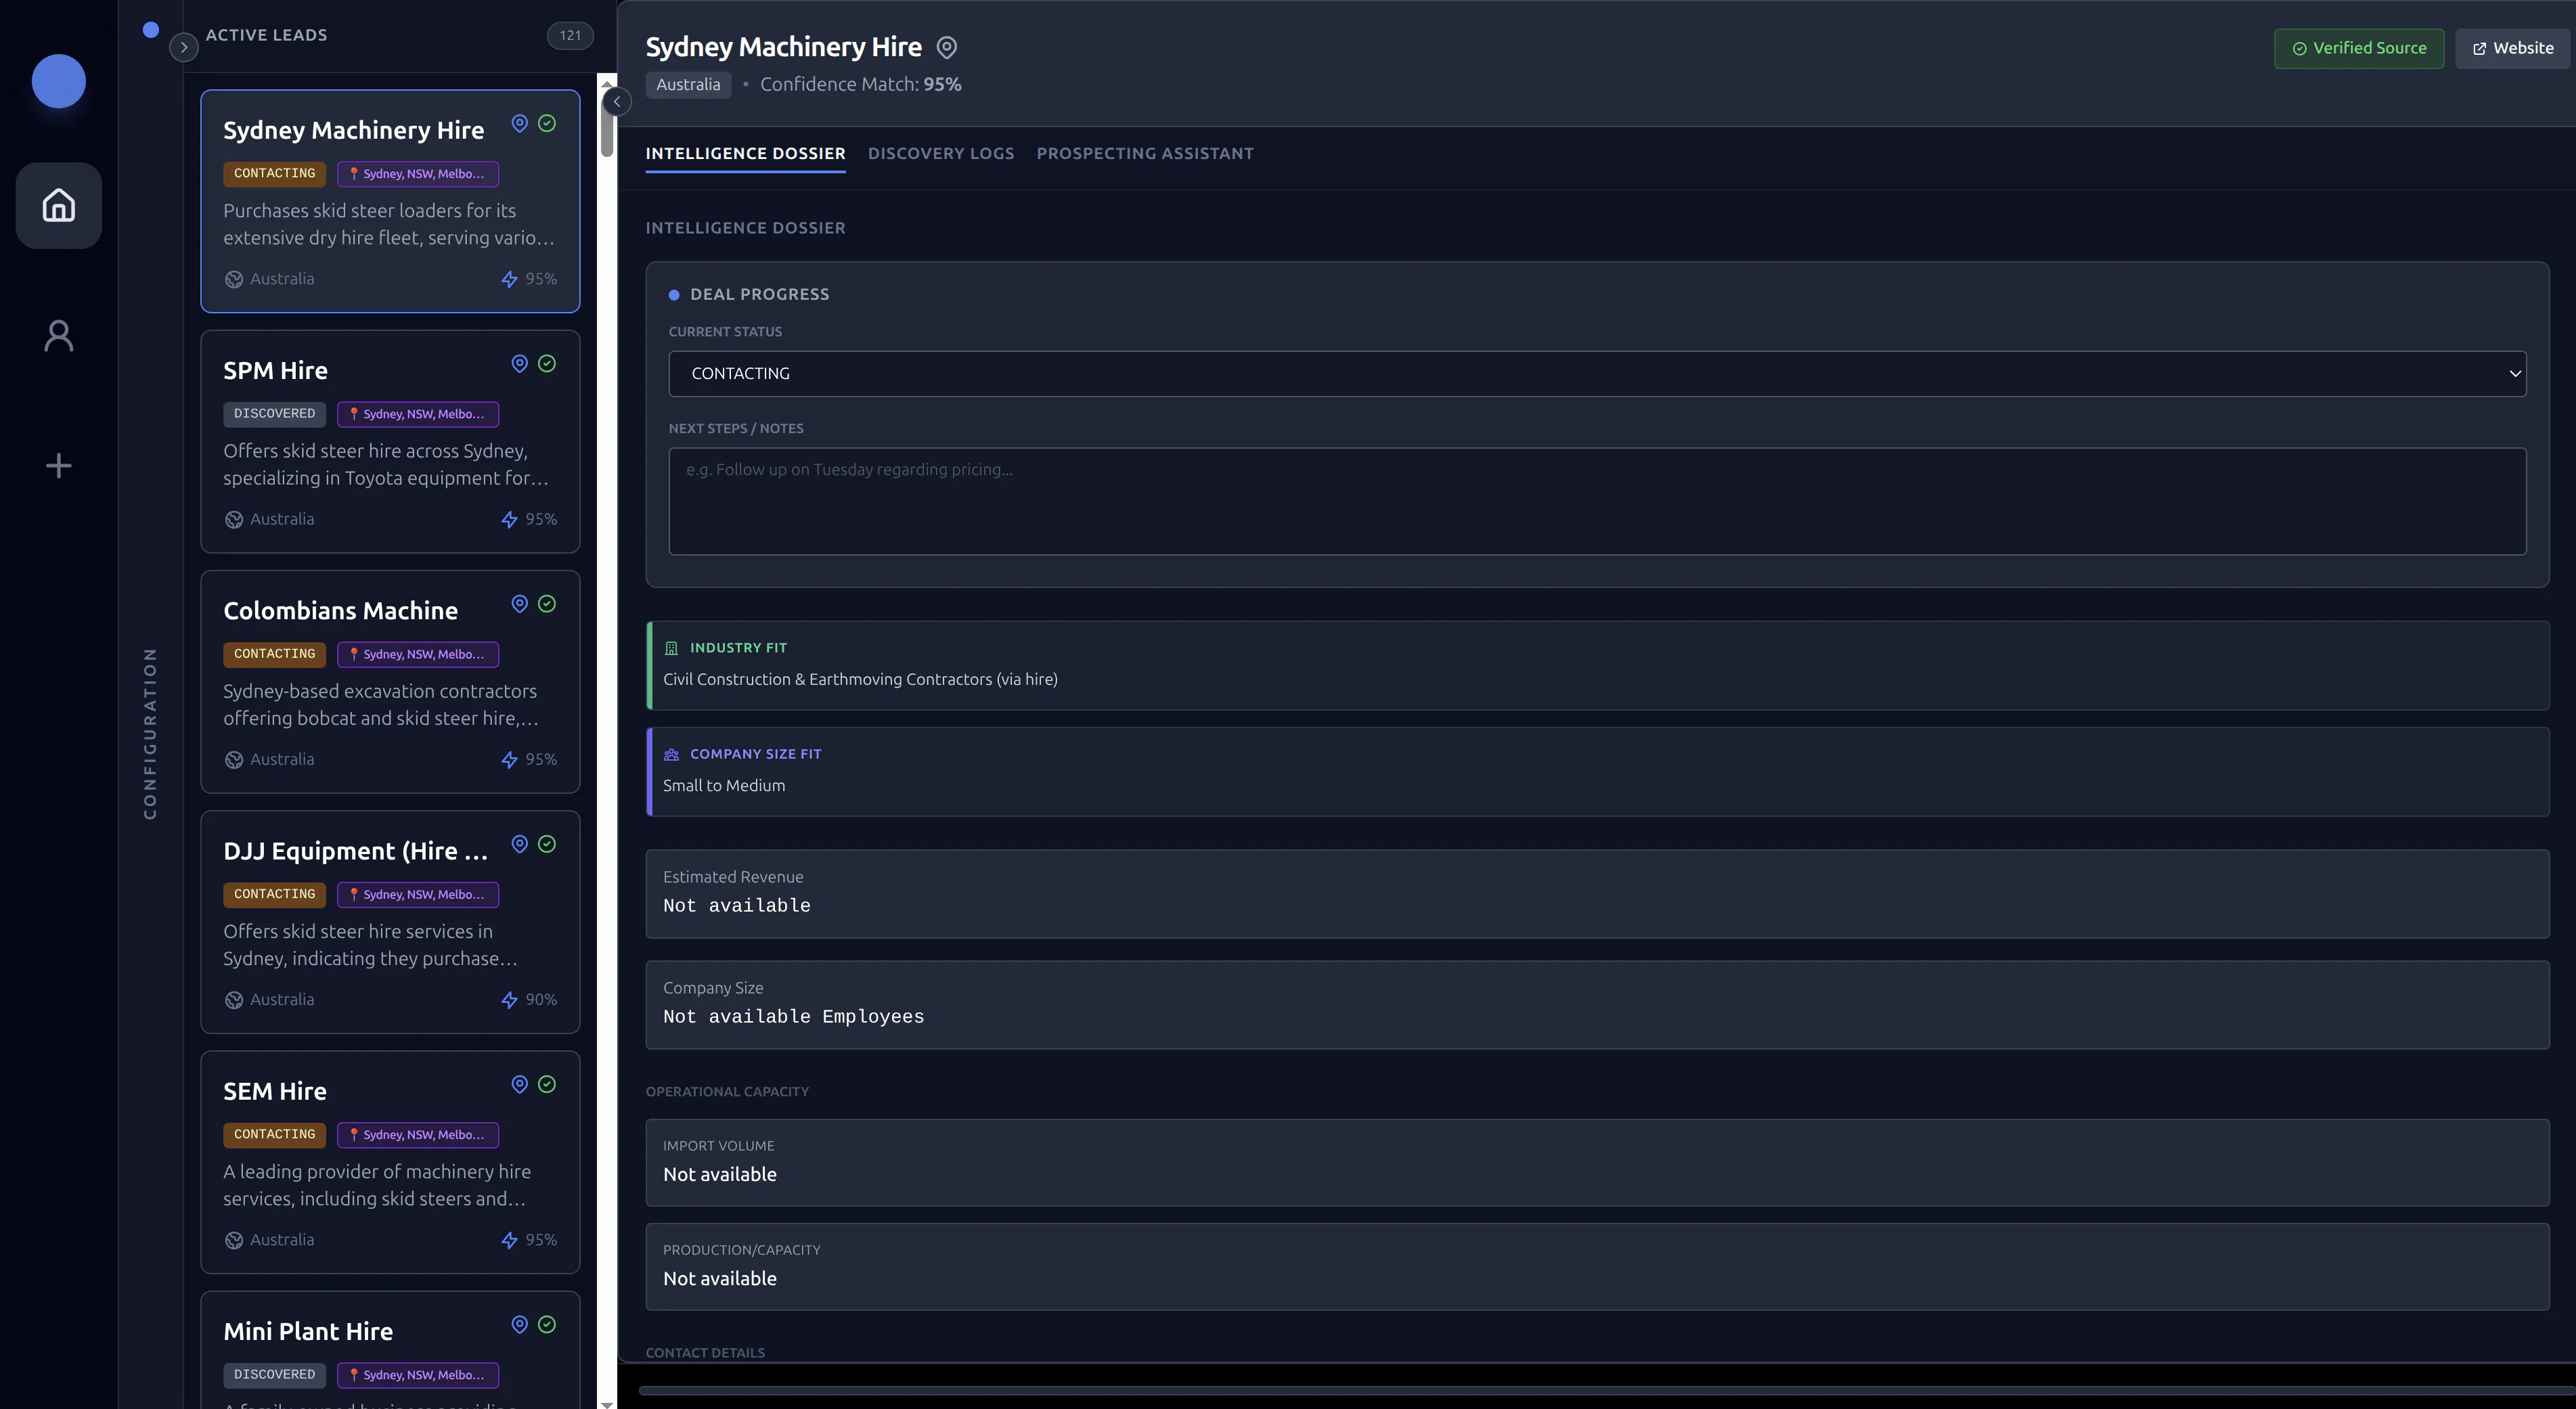Click the Australia country tag in the header

point(688,84)
